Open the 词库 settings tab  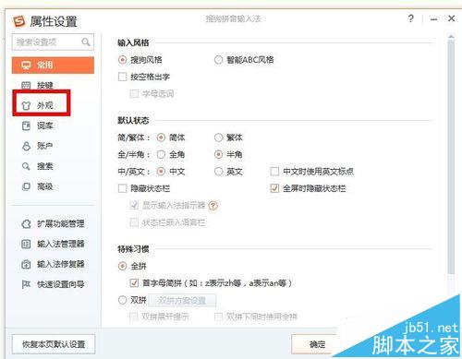[53, 126]
